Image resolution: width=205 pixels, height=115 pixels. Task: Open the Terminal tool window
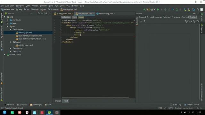coord(9,105)
